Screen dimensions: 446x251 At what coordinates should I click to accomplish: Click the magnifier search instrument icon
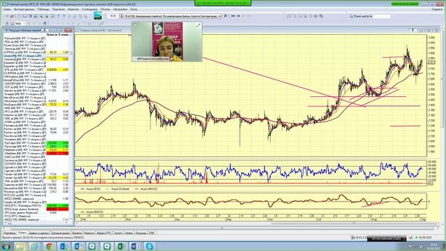click(351, 16)
